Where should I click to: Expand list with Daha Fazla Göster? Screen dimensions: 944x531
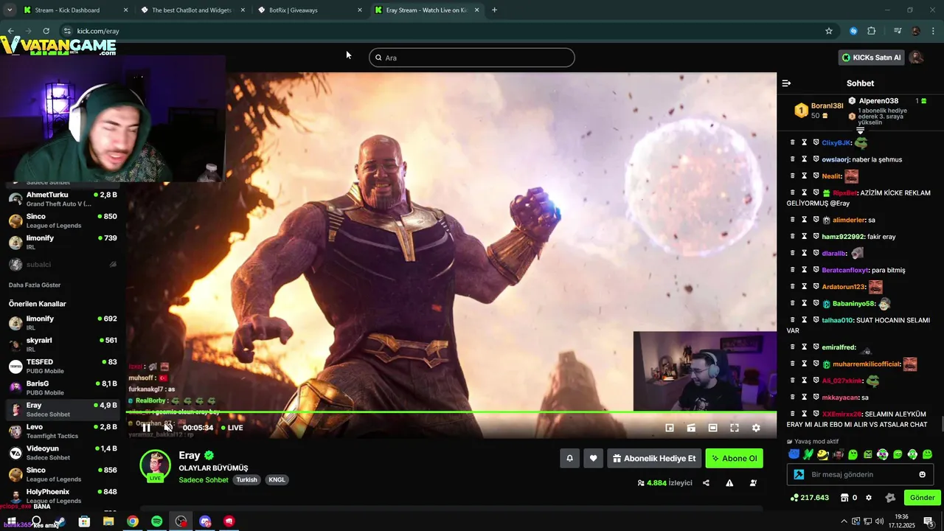click(35, 285)
